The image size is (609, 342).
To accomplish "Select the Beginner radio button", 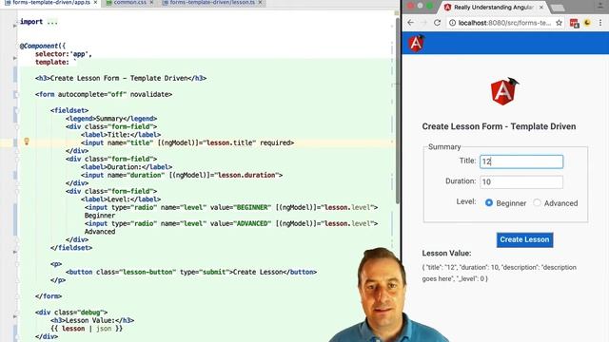I will tap(489, 202).
